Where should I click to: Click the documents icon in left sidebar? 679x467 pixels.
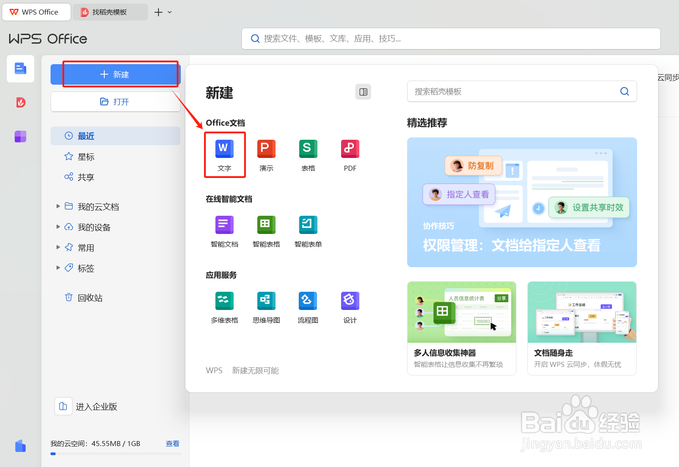(x=20, y=69)
